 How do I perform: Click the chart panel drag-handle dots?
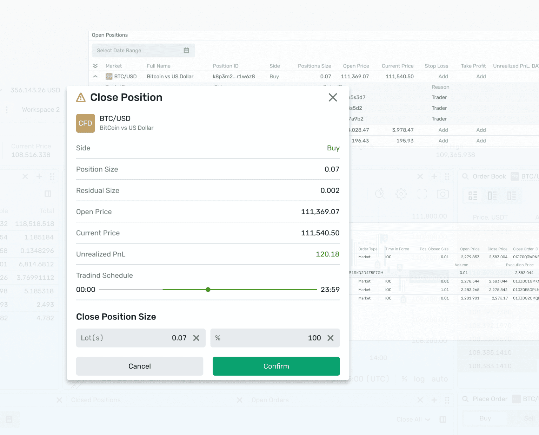click(447, 176)
